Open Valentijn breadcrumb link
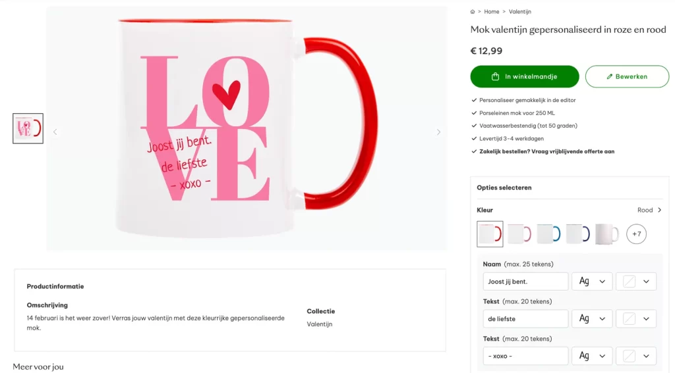Screen dimensions: 675x373 [520, 12]
